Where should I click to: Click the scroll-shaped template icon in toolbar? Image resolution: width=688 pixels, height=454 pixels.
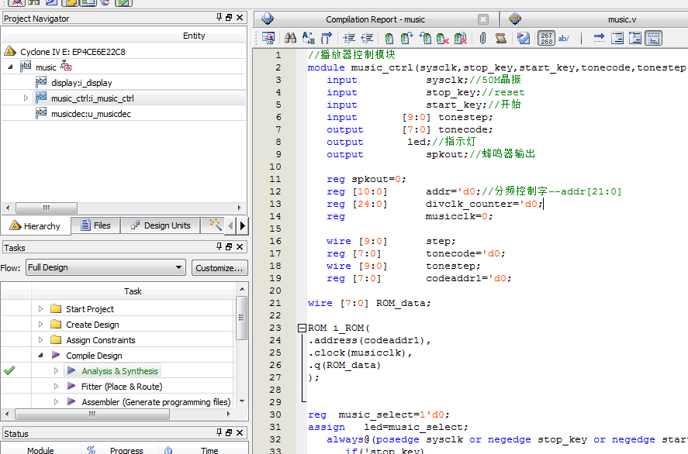501,37
